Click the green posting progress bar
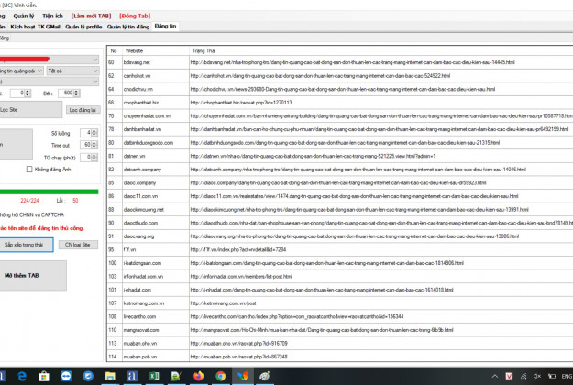 click(x=49, y=192)
